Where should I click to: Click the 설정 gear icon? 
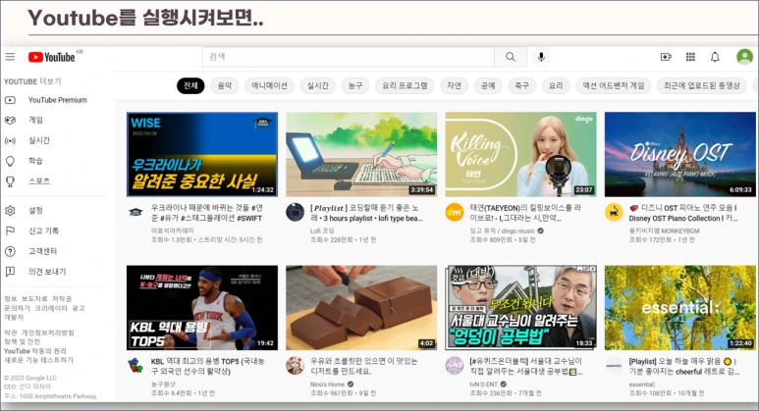click(x=10, y=211)
